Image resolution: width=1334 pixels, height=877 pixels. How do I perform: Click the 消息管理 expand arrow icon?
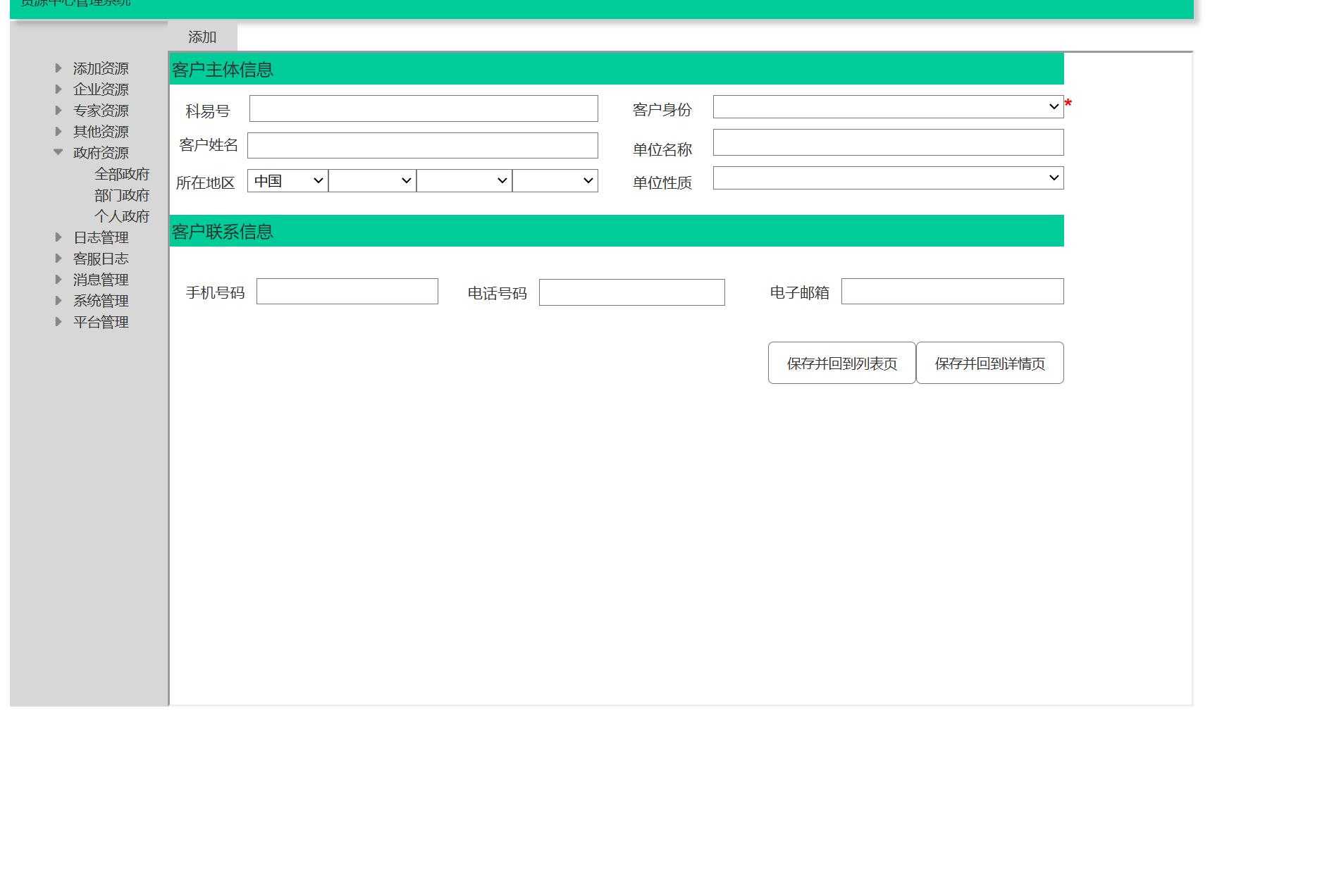coord(58,280)
